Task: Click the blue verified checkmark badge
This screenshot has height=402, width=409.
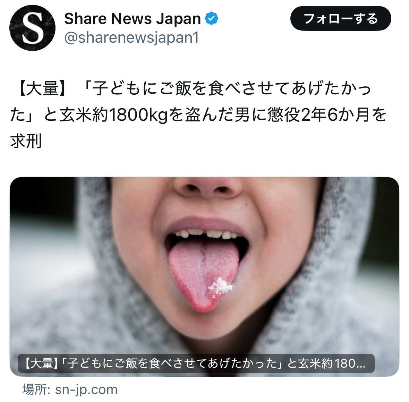Action: pos(211,18)
